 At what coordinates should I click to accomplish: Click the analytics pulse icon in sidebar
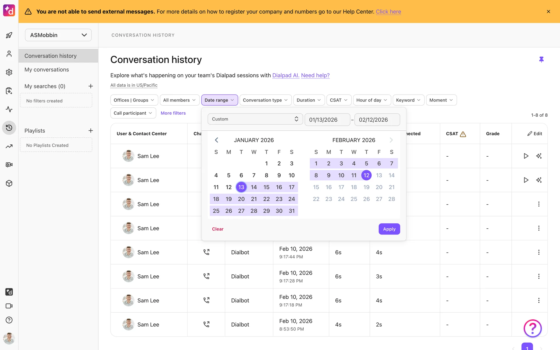point(9,109)
